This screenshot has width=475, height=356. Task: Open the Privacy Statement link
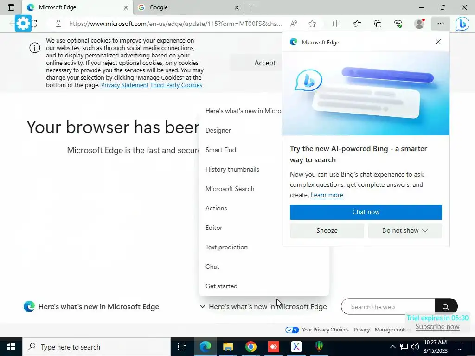[125, 85]
